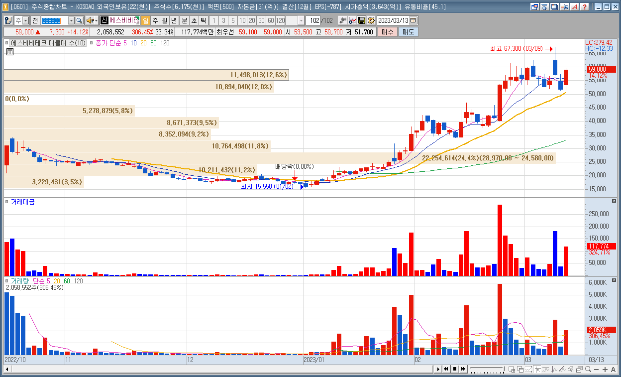Click the chart region add icon with grid
This screenshot has height=377, width=621.
pyautogui.click(x=512, y=369)
